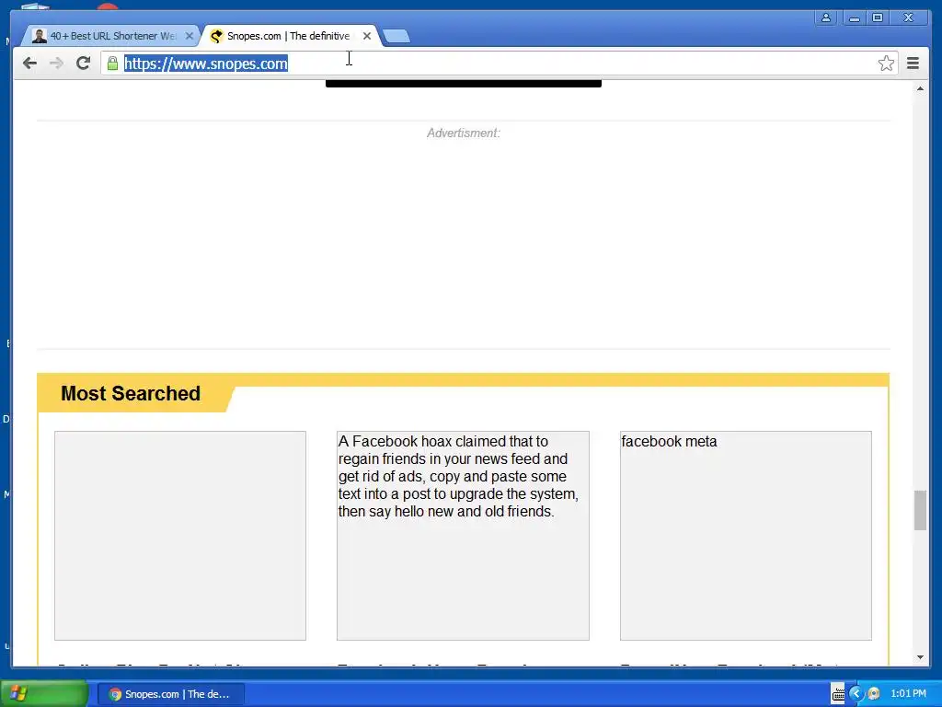This screenshot has width=942, height=707.
Task: Click the vertical scrollbar thumb
Action: (x=920, y=510)
